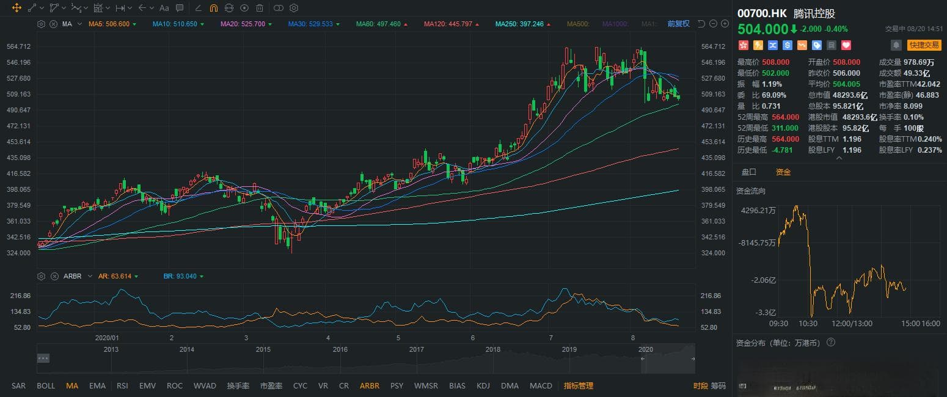947x397 pixels.
Task: Open MA indicator settings gear
Action: tap(42, 24)
